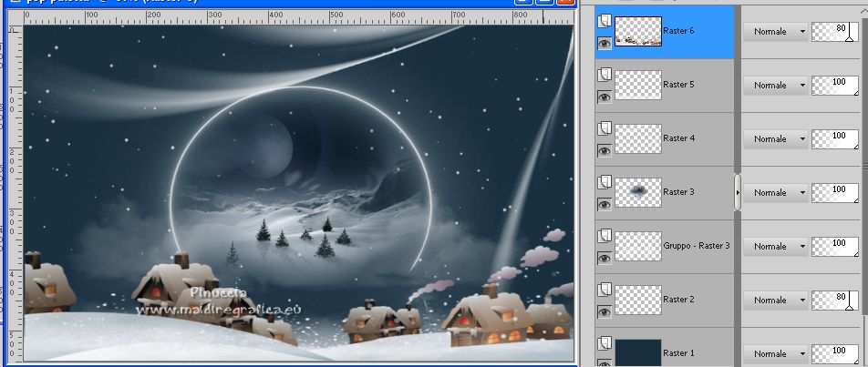
Task: Open blend mode dropdown for Raster 3
Action: point(774,192)
